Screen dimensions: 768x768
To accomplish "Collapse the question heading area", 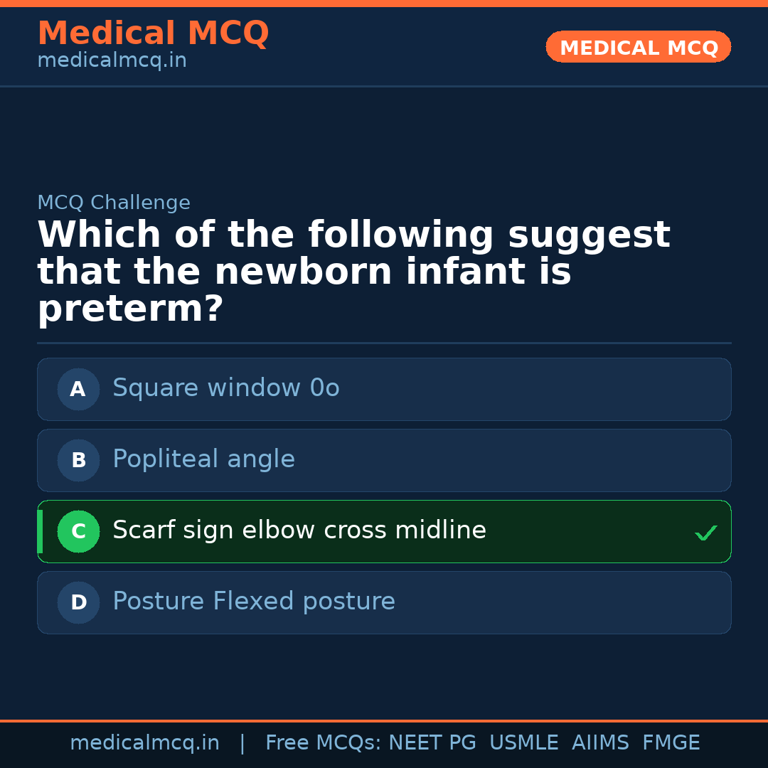I will (x=354, y=270).
